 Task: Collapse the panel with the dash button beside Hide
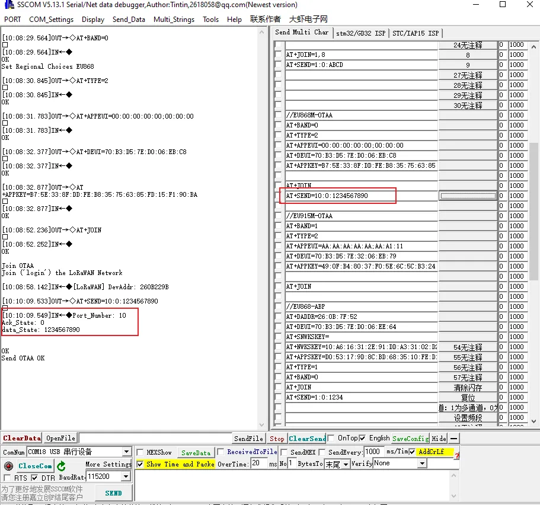click(x=454, y=438)
